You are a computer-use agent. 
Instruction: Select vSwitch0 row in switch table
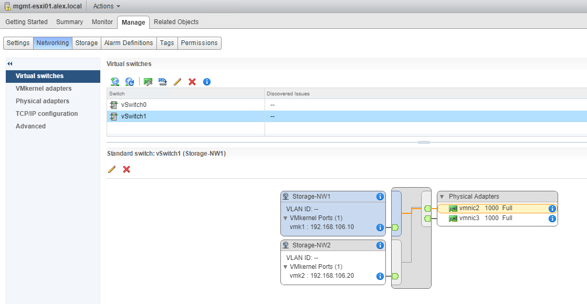click(x=133, y=105)
